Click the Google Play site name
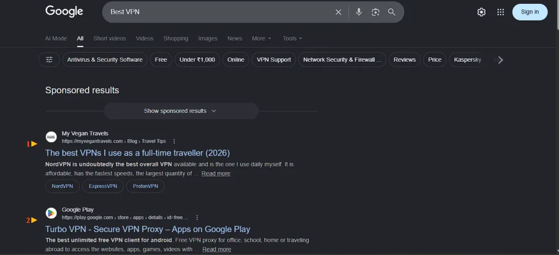The height and width of the screenshot is (255, 559). click(x=78, y=209)
